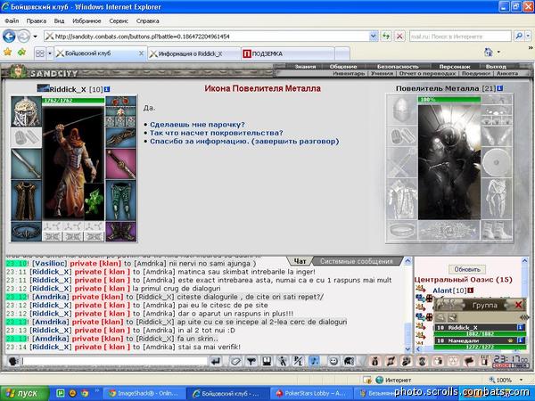Click Riddick_X's helmet equipment slot

[x=26, y=112]
